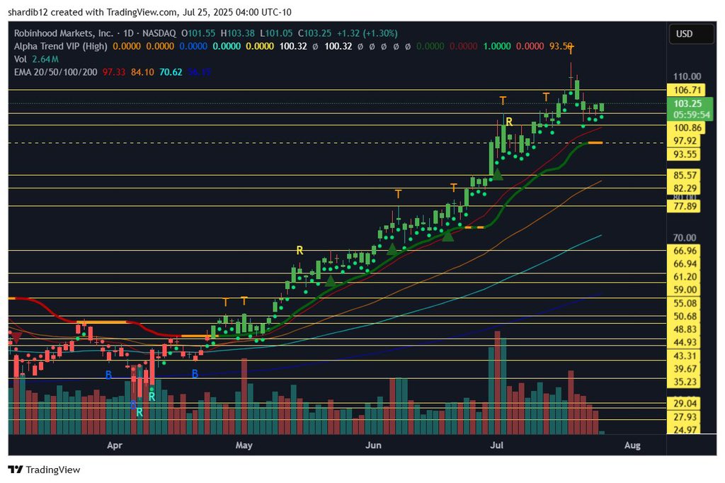
Task: Select the 29.04 price level label
Action: point(685,404)
